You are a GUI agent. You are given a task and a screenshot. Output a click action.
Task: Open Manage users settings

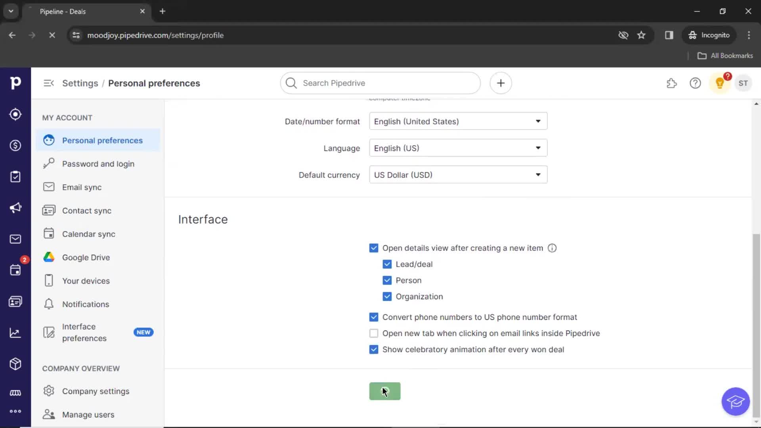[88, 415]
